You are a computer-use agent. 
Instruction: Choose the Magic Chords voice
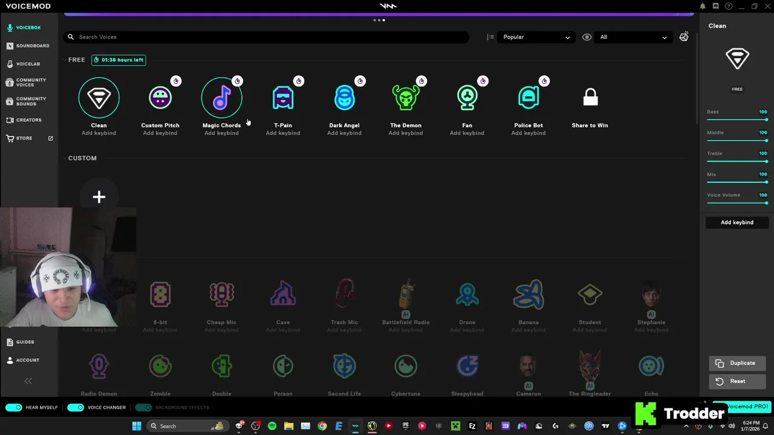221,98
